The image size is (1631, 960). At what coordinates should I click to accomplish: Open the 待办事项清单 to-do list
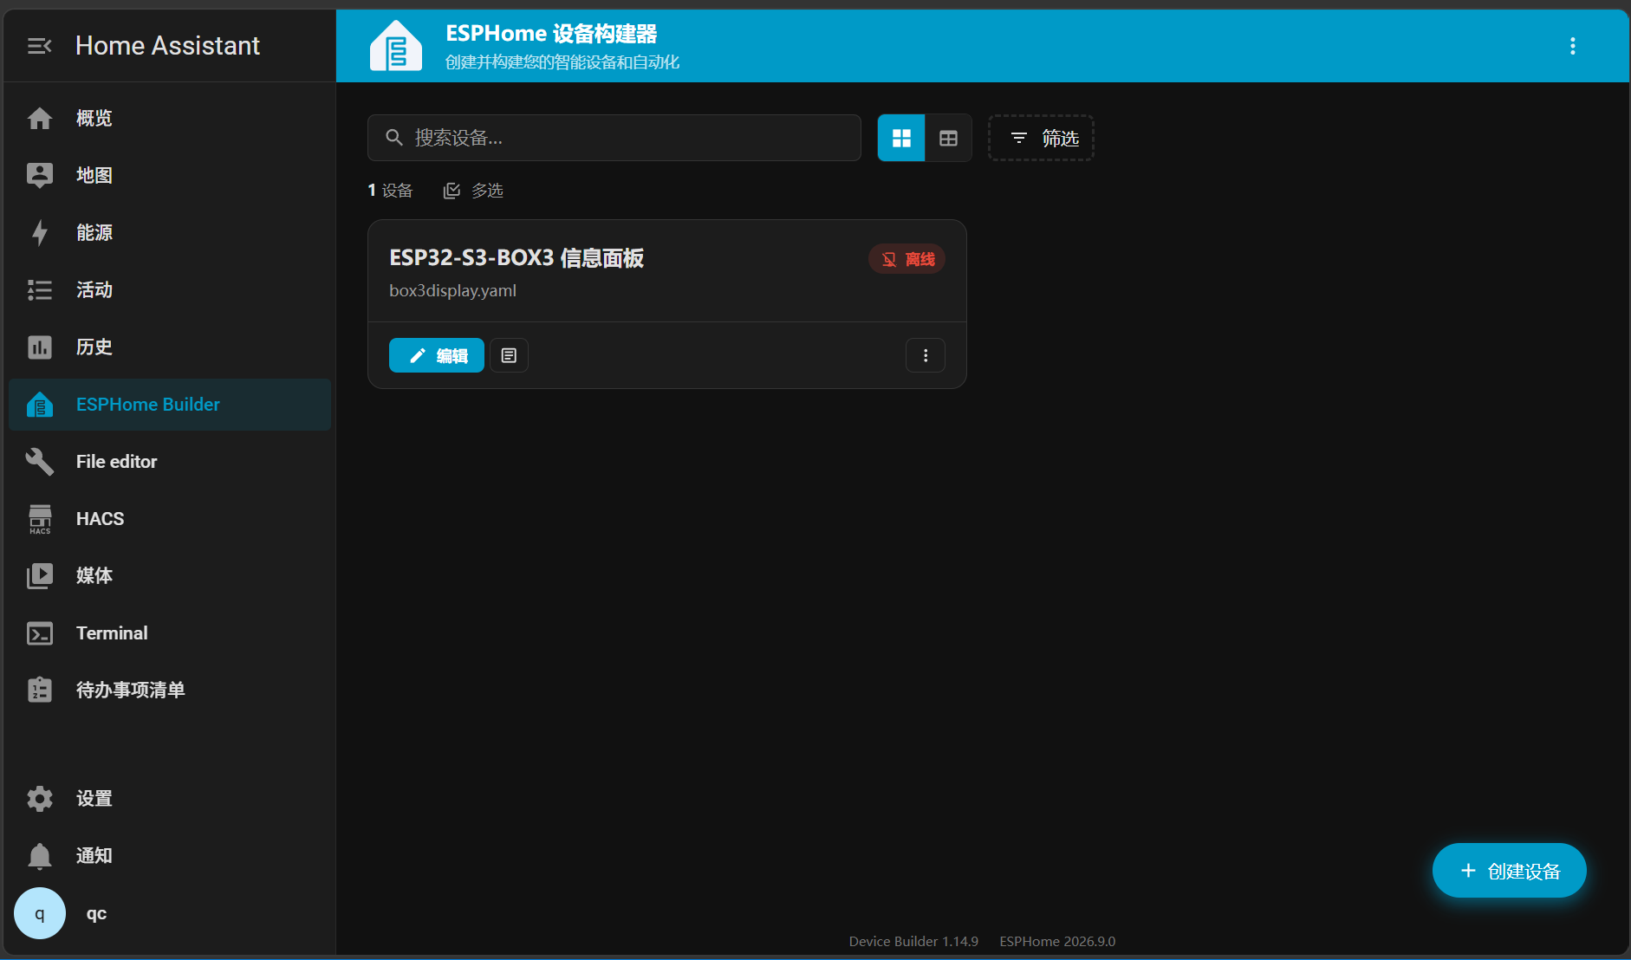point(169,691)
